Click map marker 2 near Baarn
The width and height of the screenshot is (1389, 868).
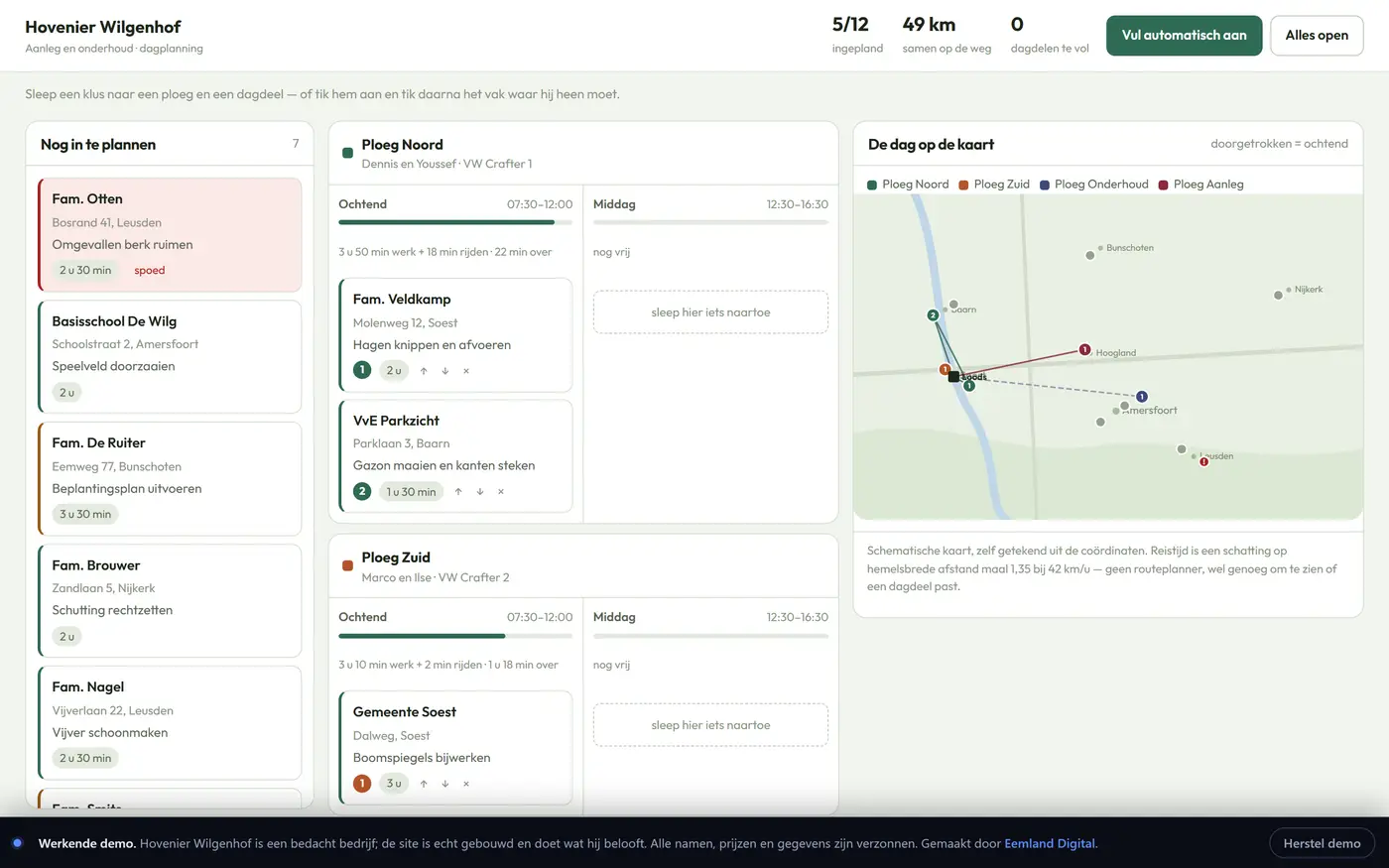pos(933,315)
